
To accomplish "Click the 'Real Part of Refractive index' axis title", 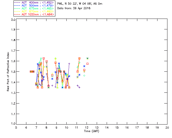I will [8, 71].
